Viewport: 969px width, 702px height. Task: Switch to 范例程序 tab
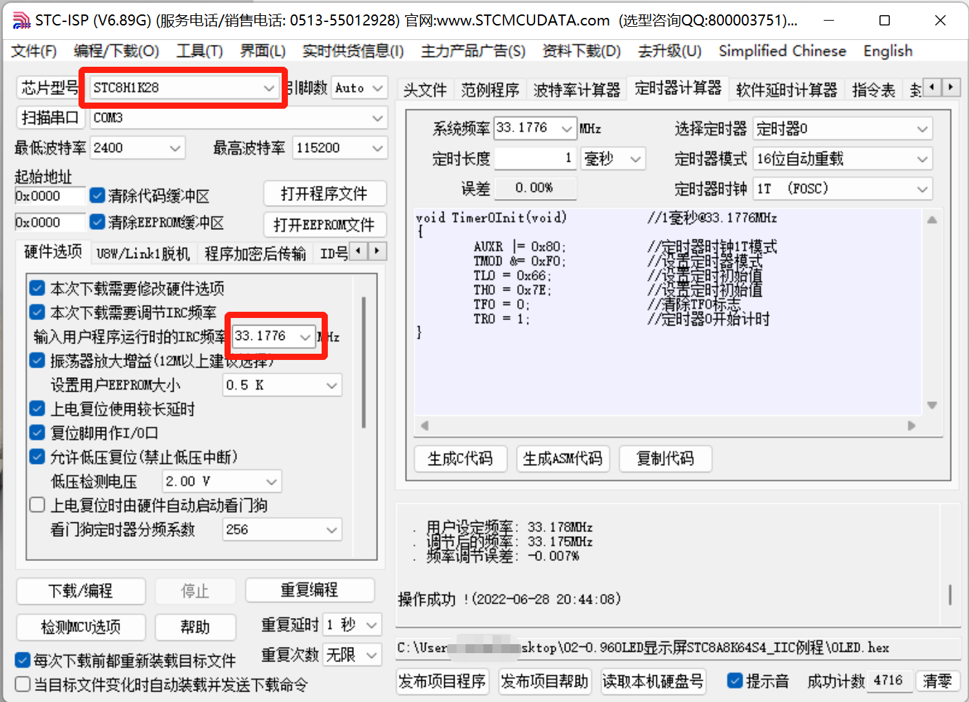490,90
